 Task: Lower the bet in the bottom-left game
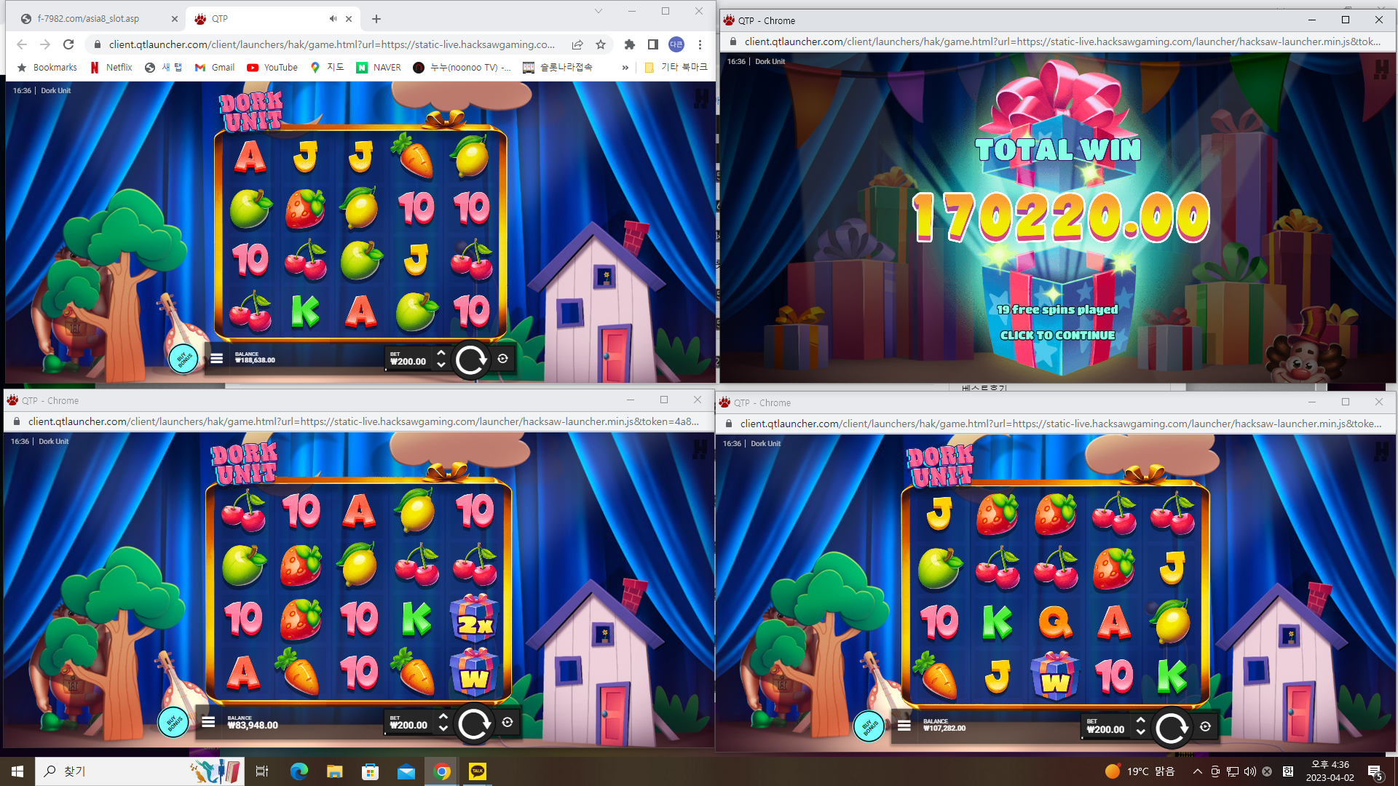pyautogui.click(x=443, y=729)
